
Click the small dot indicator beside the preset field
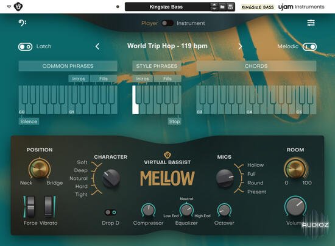[x=118, y=7]
